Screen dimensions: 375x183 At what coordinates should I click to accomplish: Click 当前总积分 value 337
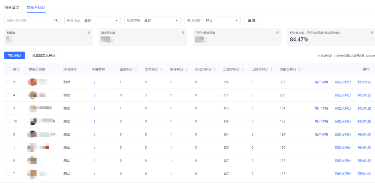point(282,82)
